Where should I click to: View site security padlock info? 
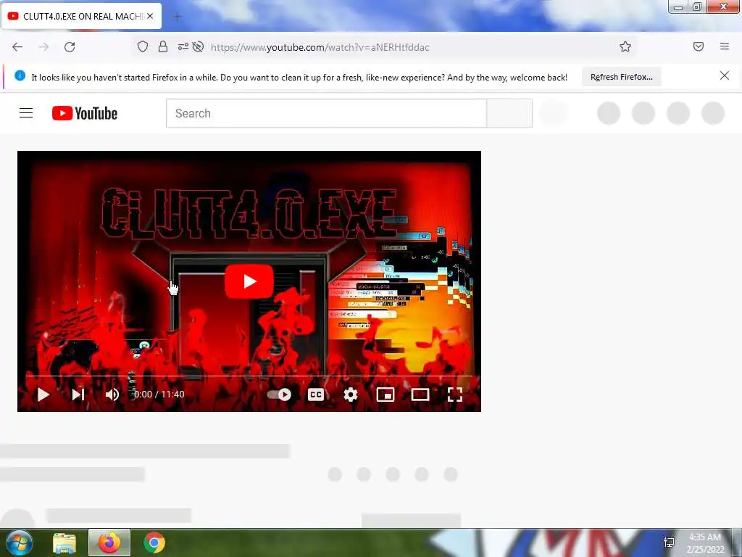(163, 46)
